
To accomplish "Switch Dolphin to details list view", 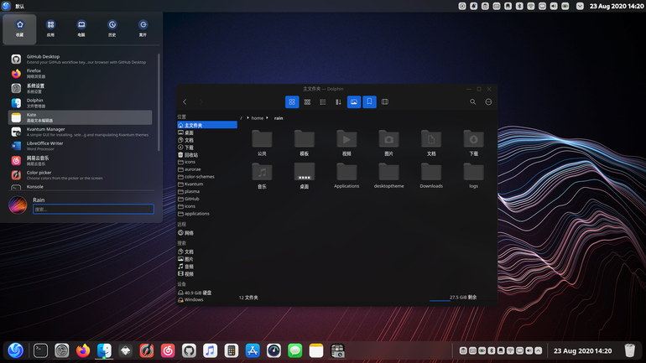I will pos(323,101).
